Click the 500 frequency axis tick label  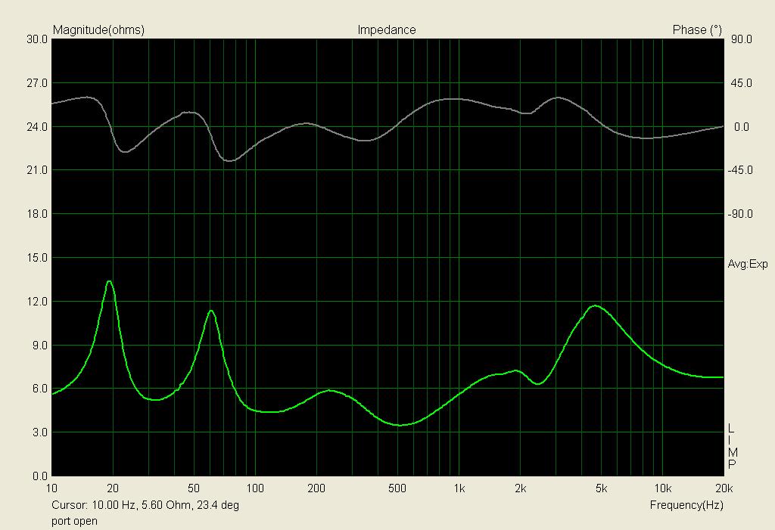pyautogui.click(x=397, y=488)
